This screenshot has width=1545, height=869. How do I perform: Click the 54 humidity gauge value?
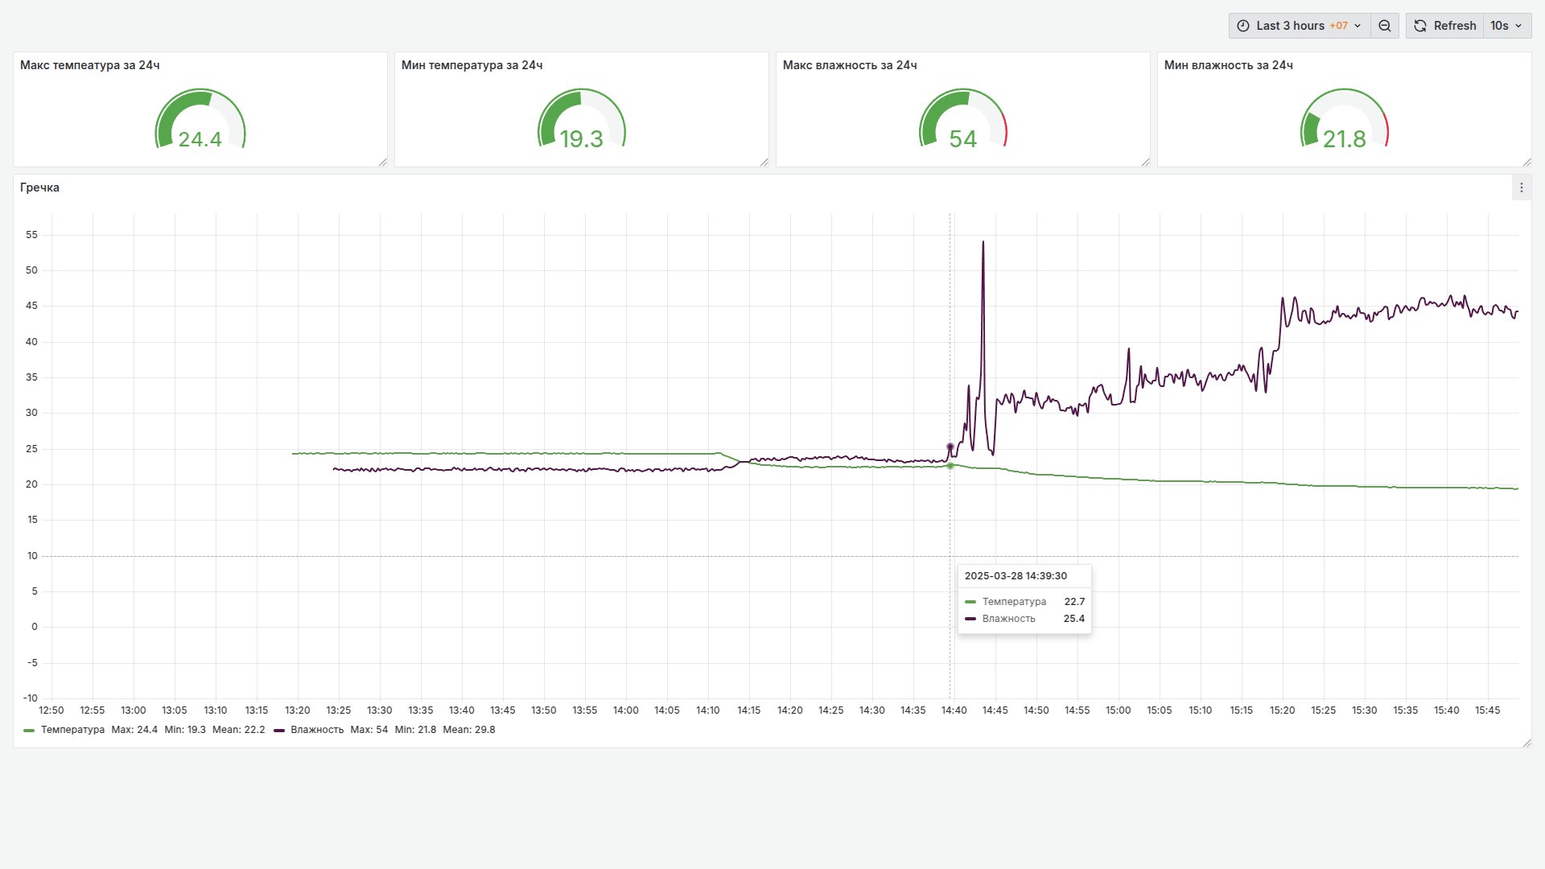962,139
